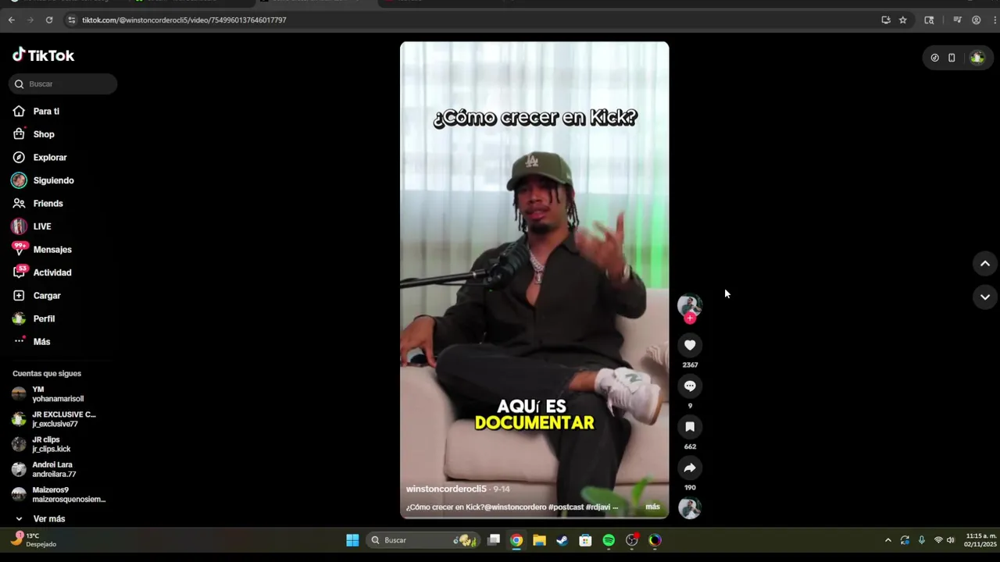
Task: Share the video with the arrow icon
Action: 690,468
